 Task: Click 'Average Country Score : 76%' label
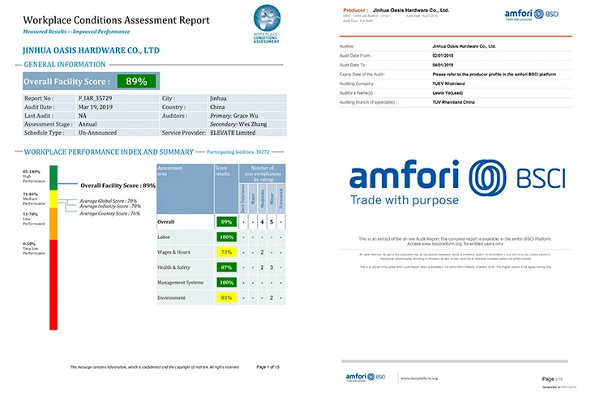tap(109, 214)
